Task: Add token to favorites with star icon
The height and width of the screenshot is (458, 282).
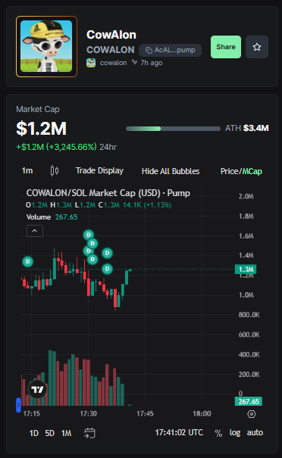Action: pyautogui.click(x=257, y=47)
